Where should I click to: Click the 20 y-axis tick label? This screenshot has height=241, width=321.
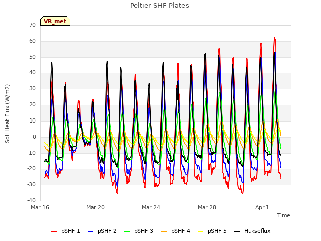tap(32, 105)
